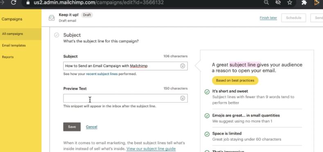Viewport: 323px width, 152px height.
Task: Click the crossed-out eye icon in address bar
Action: pyautogui.click(x=278, y=2)
